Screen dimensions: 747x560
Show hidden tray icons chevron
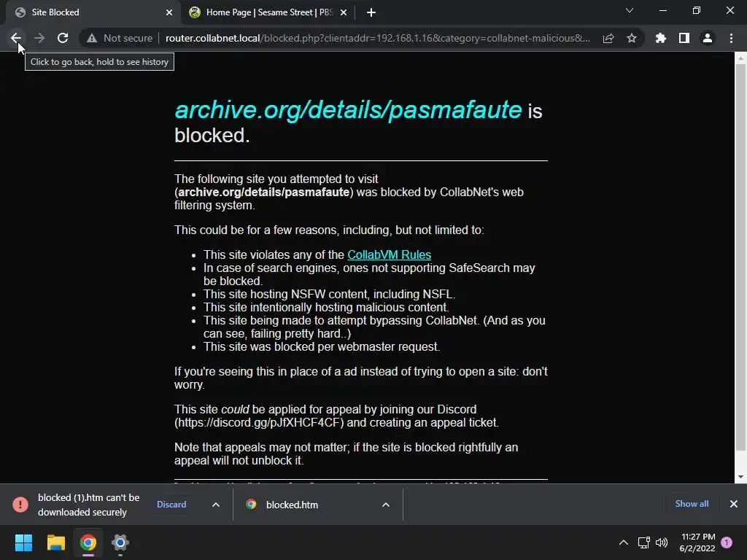623,542
